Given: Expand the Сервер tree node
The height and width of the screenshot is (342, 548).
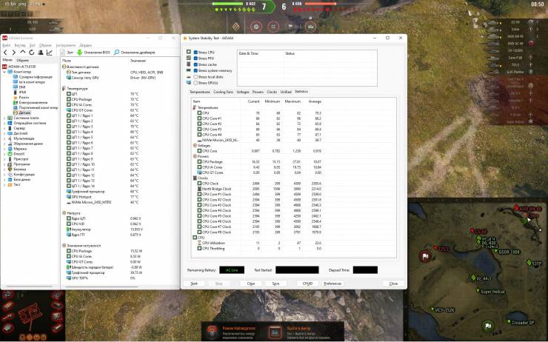Looking at the screenshot, I should click(4, 128).
